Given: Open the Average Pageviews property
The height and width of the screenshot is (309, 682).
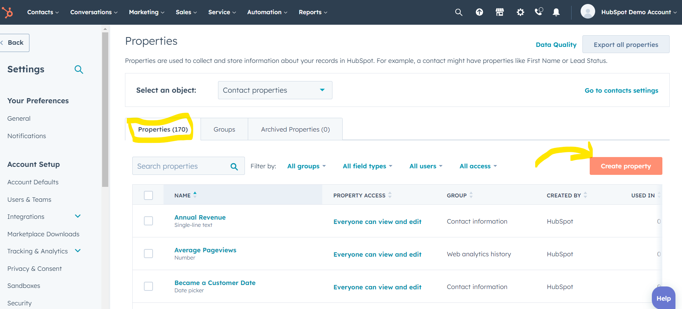Looking at the screenshot, I should pos(205,250).
